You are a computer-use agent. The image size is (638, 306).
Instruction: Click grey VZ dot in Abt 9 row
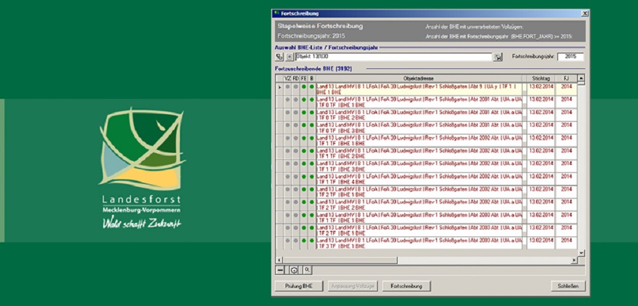[287, 87]
